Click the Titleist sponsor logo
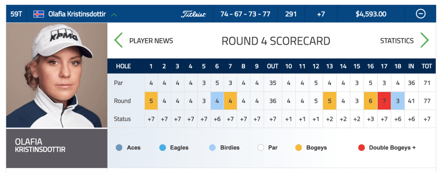Screen dimensions: 441x172 pos(193,14)
